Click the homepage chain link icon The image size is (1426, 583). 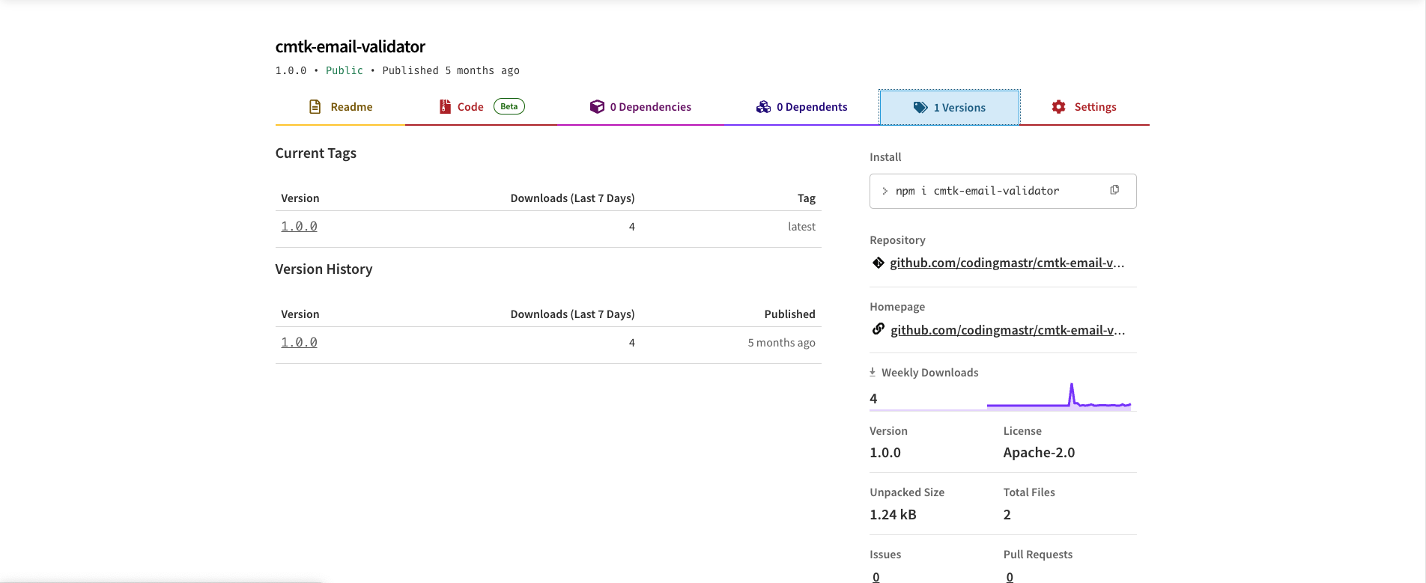coord(879,329)
